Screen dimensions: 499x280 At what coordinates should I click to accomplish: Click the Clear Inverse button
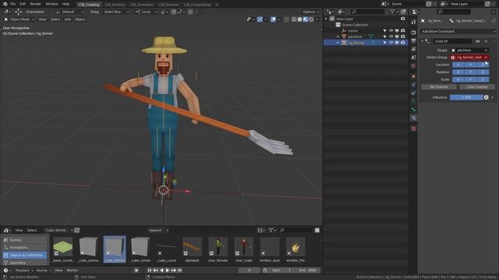(477, 87)
